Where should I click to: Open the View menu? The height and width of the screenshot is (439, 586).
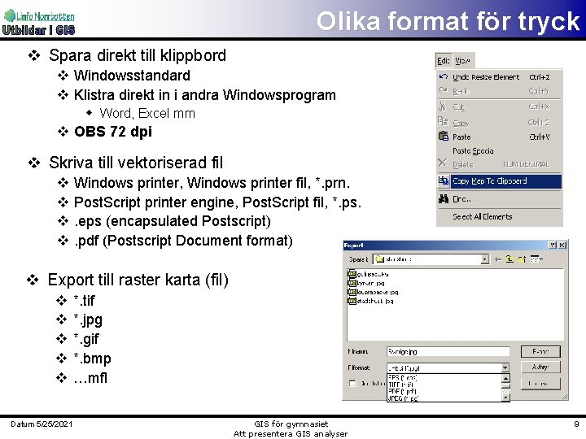(462, 60)
